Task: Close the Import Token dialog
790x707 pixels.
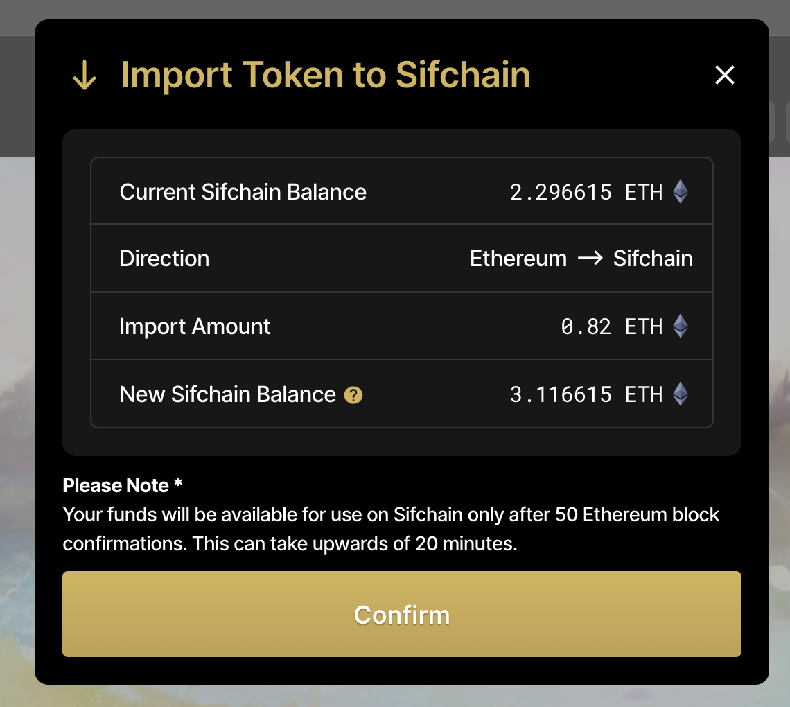Action: [725, 75]
